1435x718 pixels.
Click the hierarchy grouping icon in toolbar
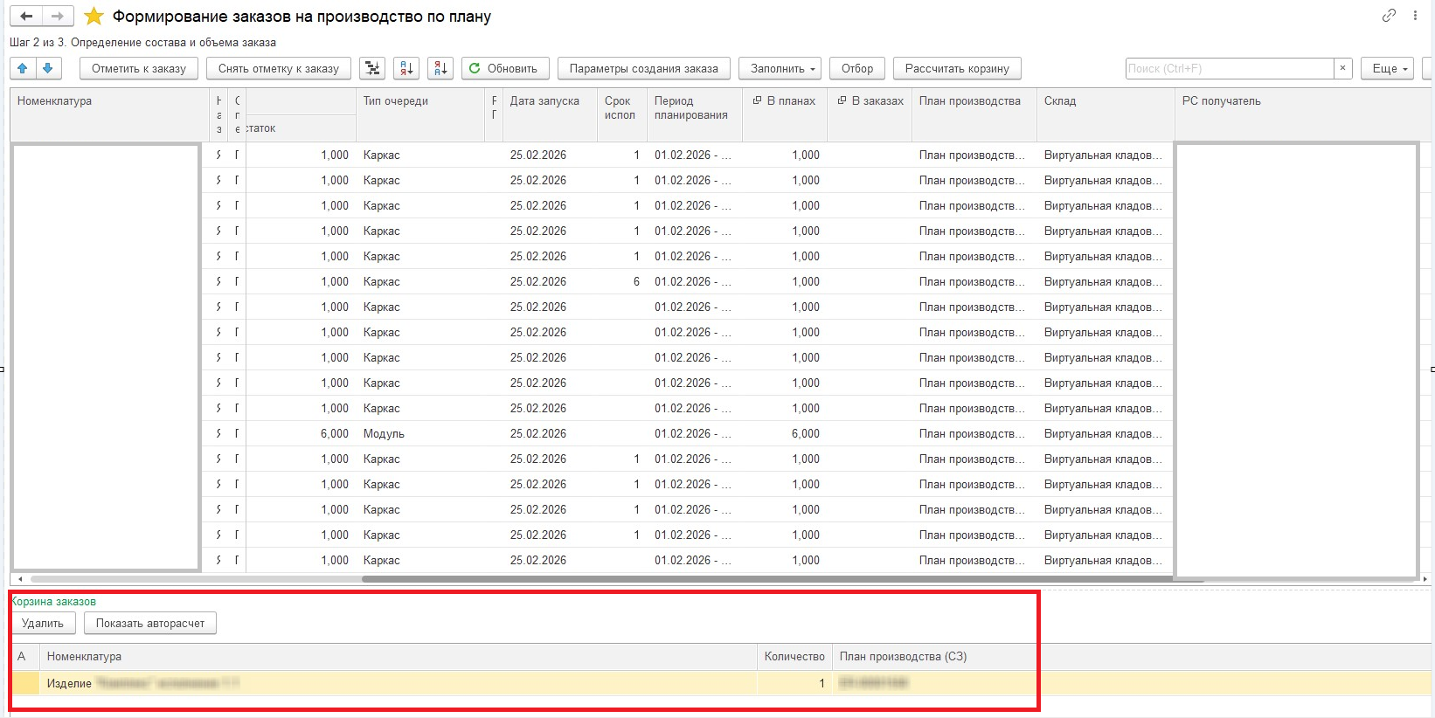click(x=372, y=68)
